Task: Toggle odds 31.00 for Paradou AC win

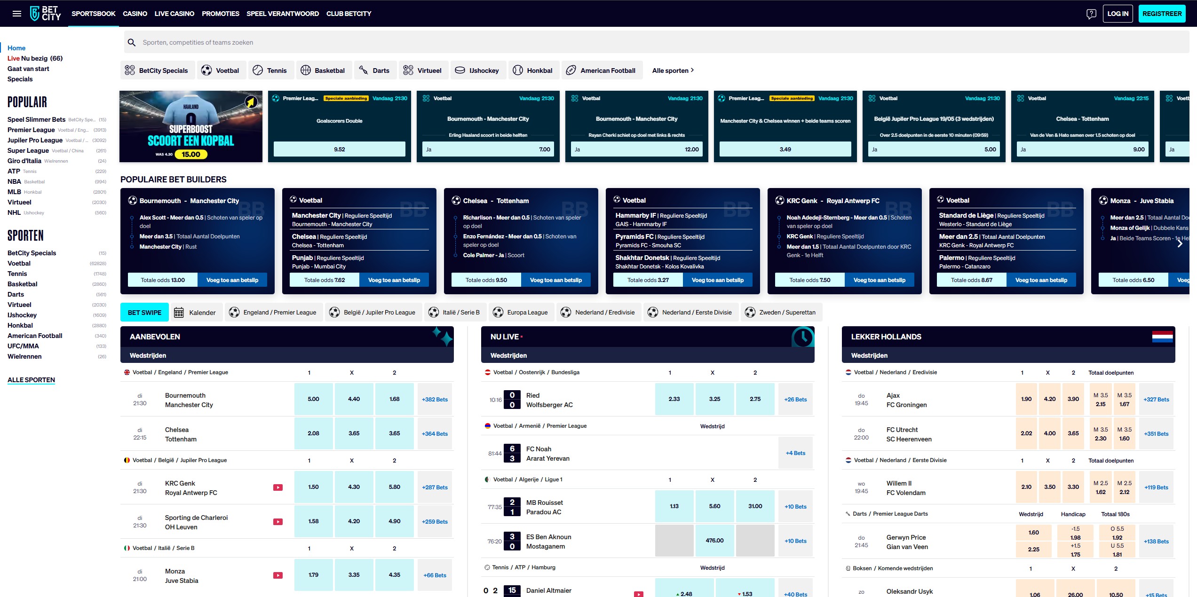Action: (x=755, y=506)
